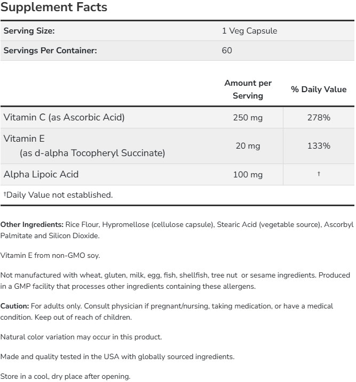Click the 250 mg amount
356x382 pixels.
click(x=248, y=117)
